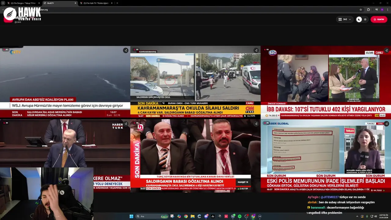391x220 pixels.
Task: Click the corner icon on the SZC tile
Action: (x=386, y=50)
